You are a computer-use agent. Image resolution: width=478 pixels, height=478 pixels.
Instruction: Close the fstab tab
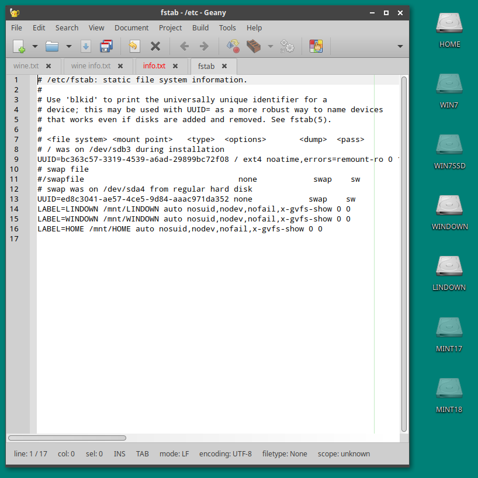point(224,66)
